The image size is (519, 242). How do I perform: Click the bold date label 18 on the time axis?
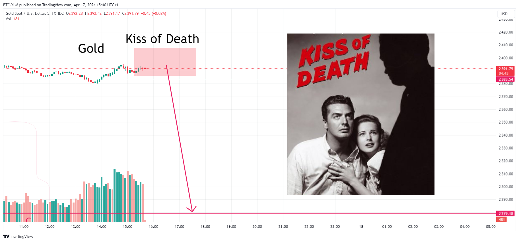(361, 227)
